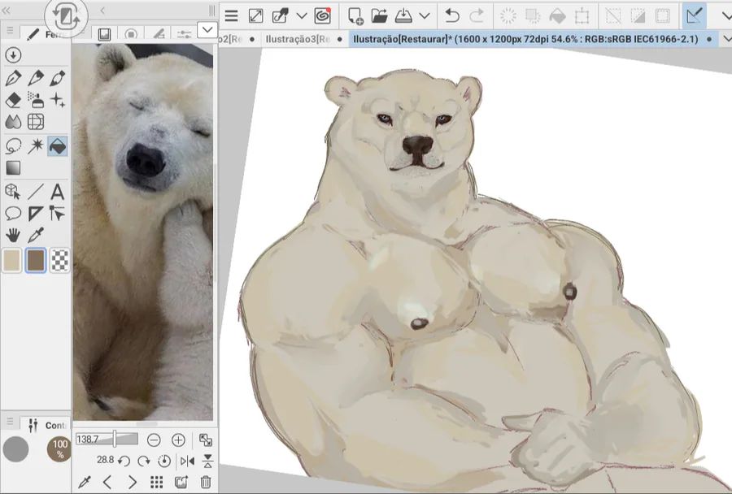Select the Auto select magic wand tool
This screenshot has width=732, height=494.
tap(36, 146)
